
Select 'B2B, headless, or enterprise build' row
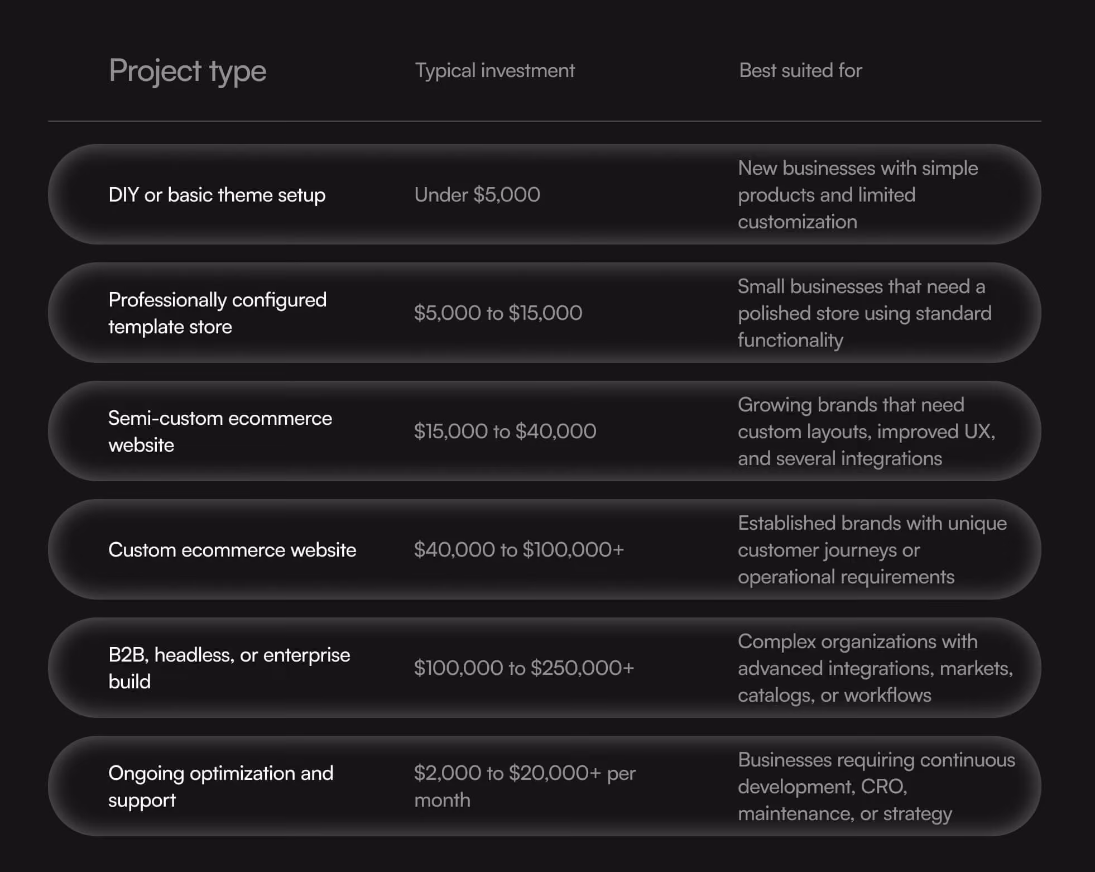point(544,668)
